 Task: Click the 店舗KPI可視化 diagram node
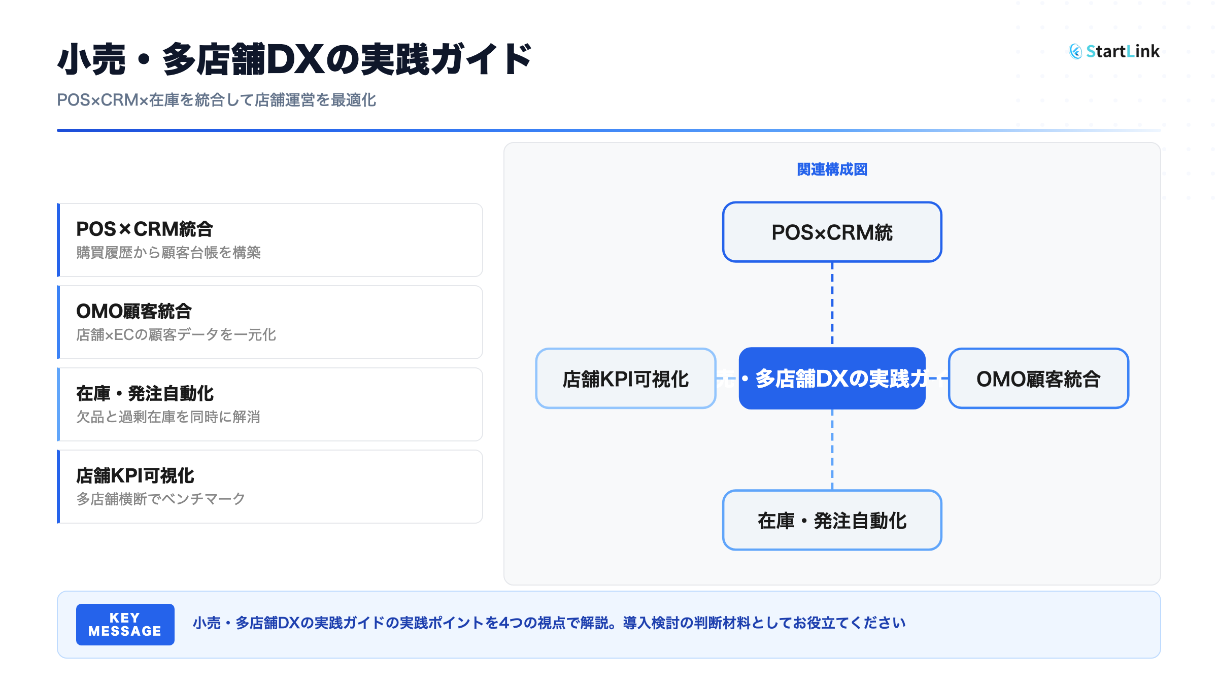625,379
